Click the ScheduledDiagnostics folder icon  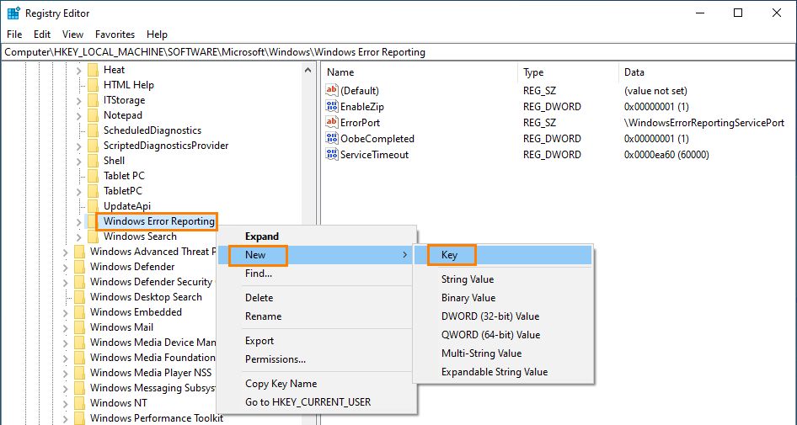click(93, 130)
